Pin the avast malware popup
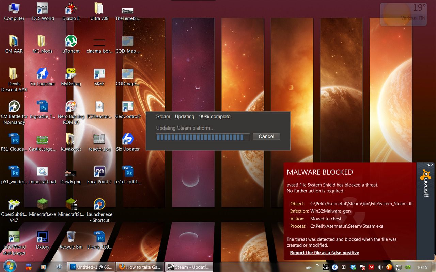 [429, 165]
